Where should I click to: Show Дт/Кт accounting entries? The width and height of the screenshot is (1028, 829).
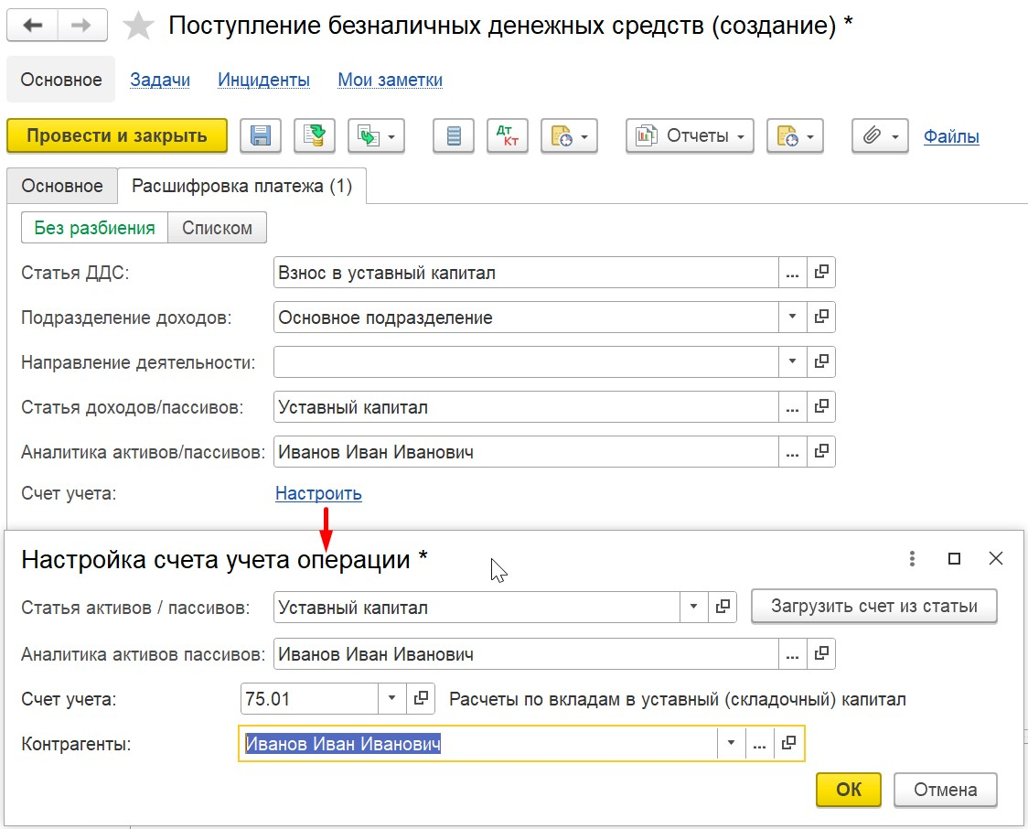pos(508,135)
